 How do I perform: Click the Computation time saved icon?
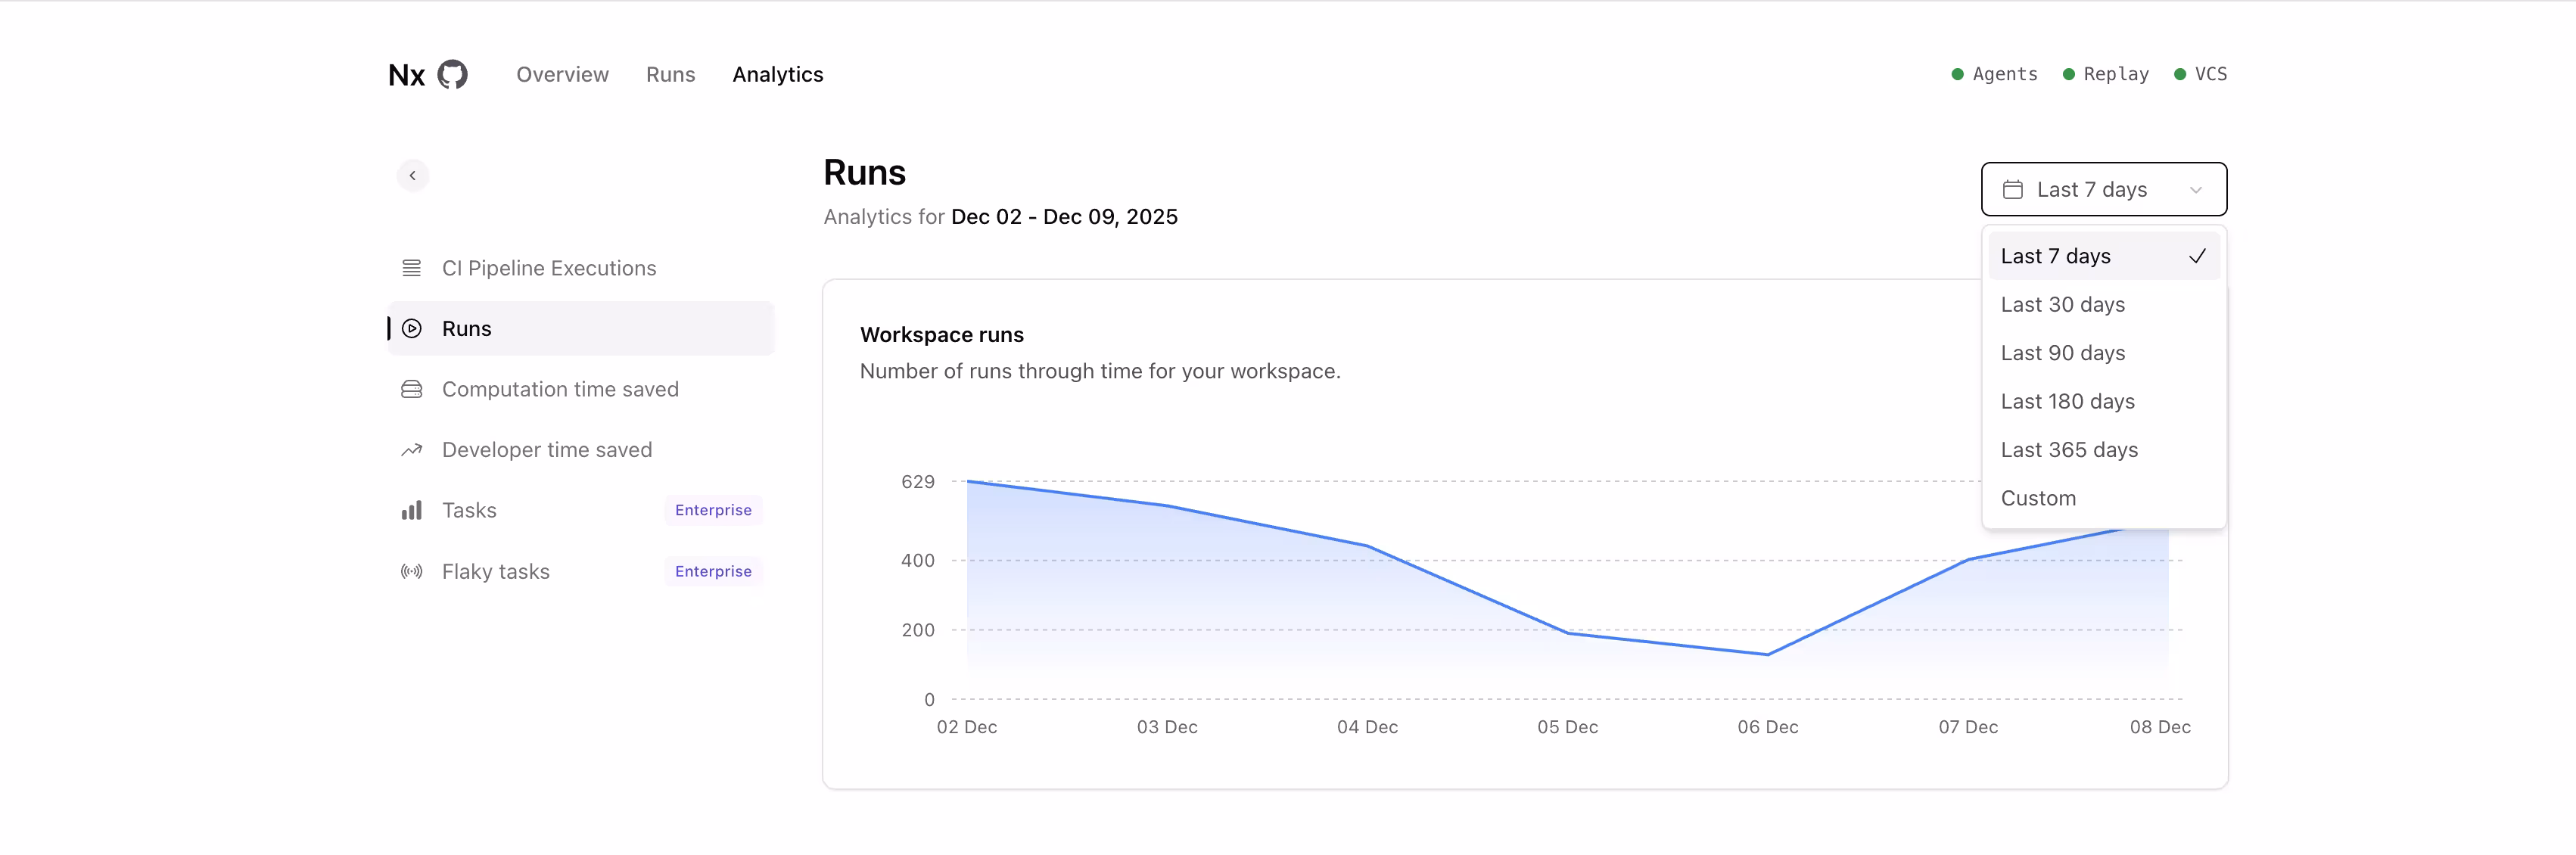click(x=411, y=389)
